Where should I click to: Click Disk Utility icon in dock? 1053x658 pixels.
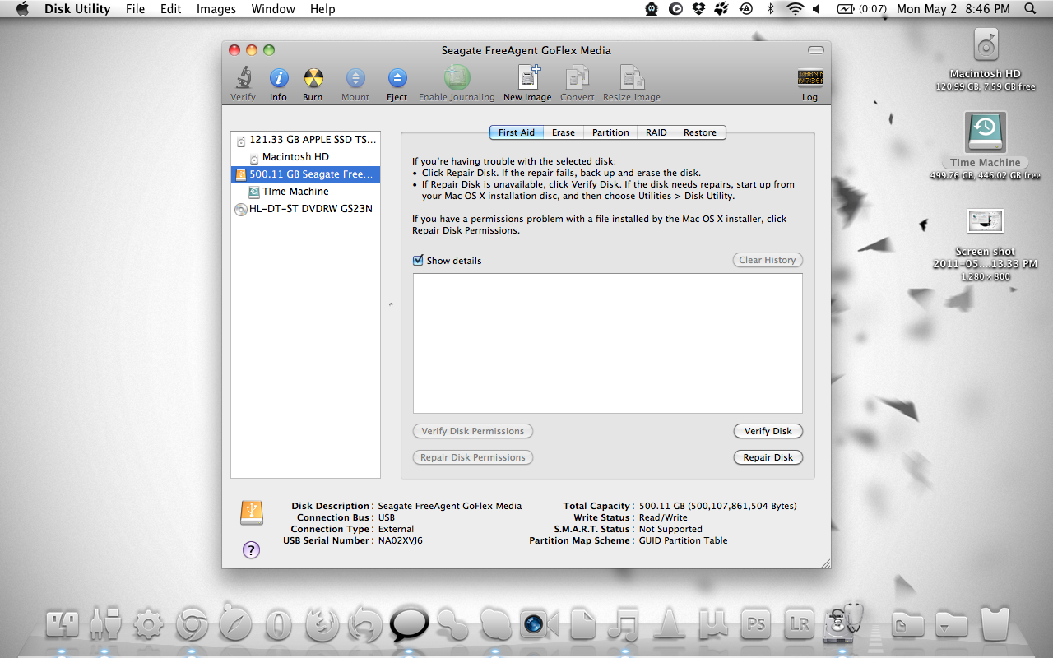point(844,623)
